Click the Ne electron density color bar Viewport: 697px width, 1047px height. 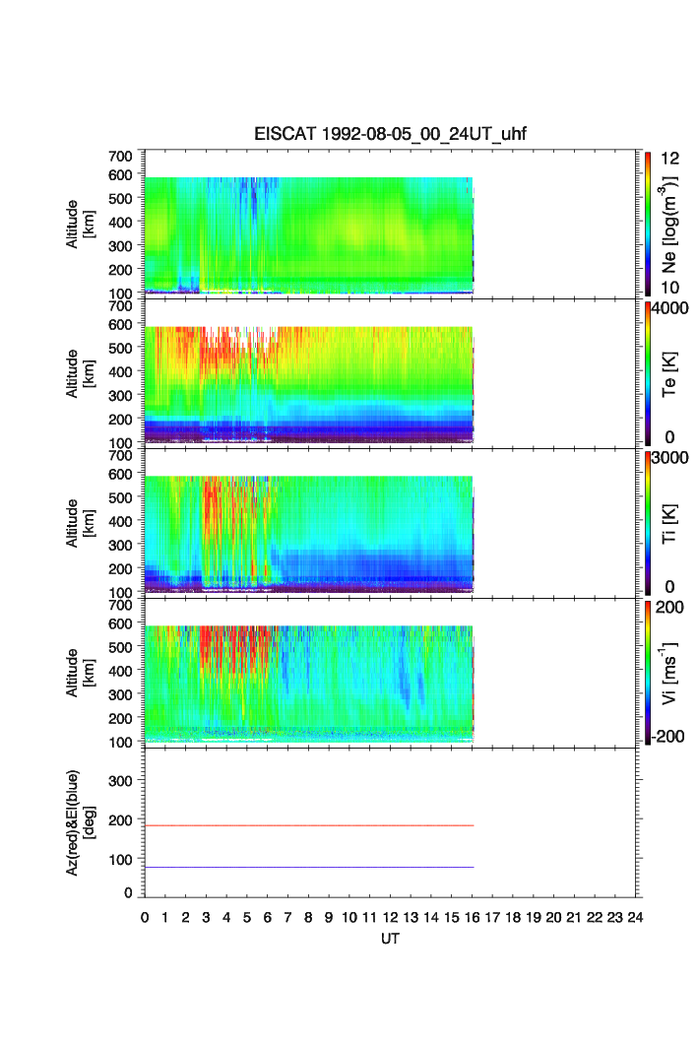648,224
